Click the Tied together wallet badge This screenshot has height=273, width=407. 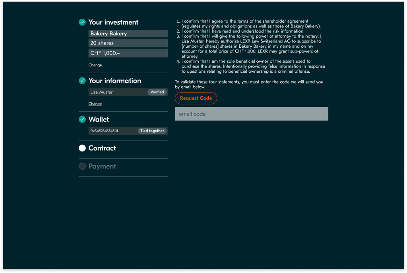pos(152,131)
